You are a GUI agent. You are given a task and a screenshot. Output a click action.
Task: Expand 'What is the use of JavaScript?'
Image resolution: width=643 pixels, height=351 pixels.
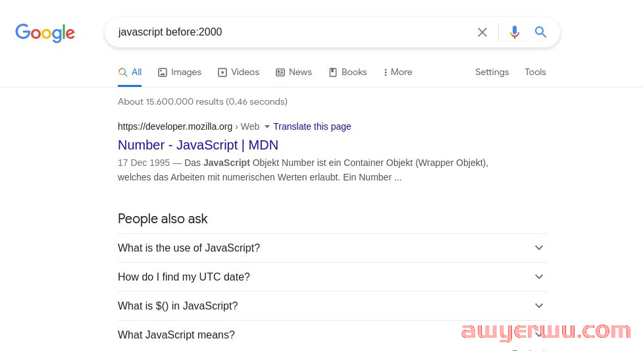332,248
